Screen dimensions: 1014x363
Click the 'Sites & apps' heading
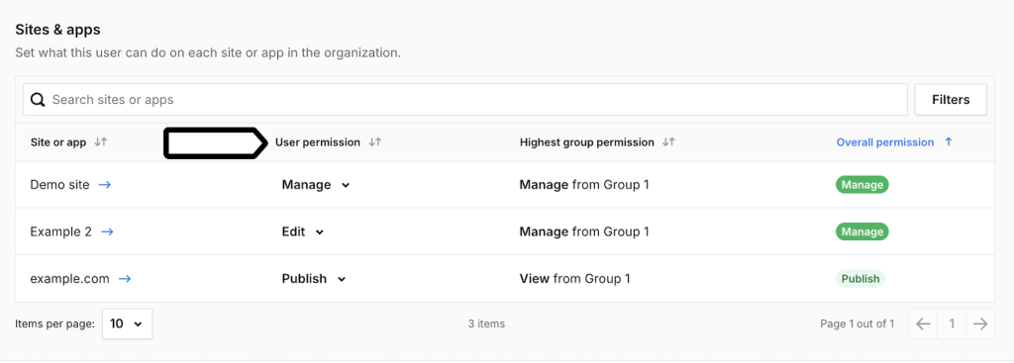point(57,30)
